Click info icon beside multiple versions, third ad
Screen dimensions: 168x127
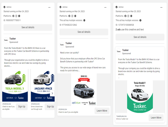coord(140,20)
